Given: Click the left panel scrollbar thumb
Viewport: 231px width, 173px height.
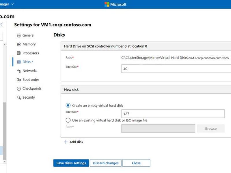Looking at the screenshot, I should pos(5,131).
